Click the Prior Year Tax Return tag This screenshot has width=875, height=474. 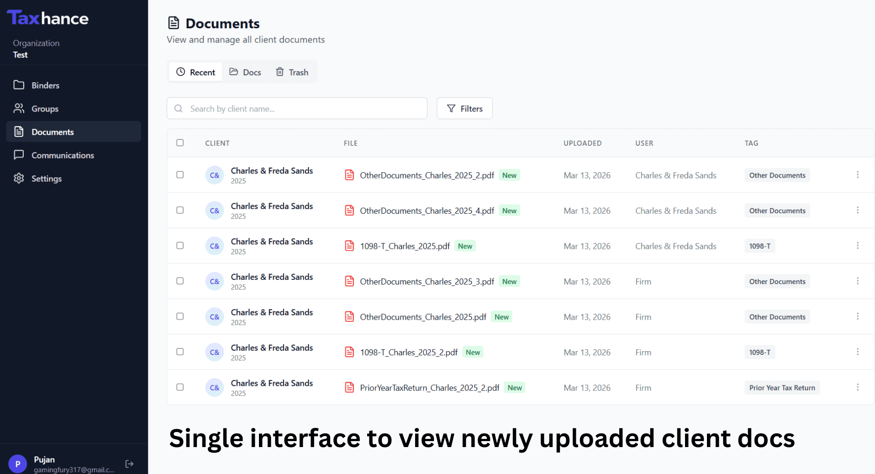pos(782,388)
